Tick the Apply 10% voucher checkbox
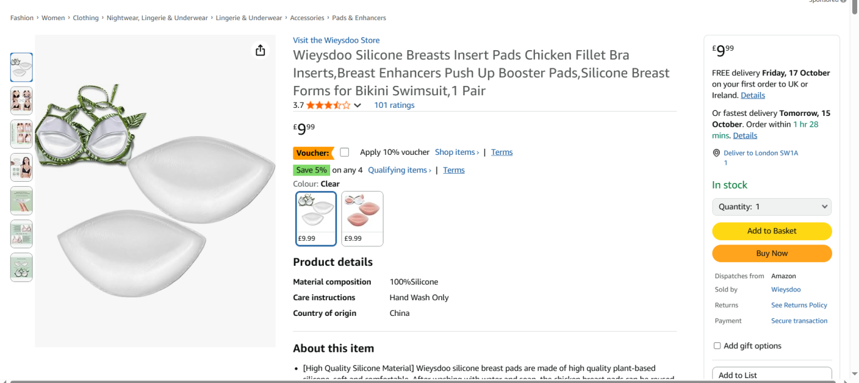This screenshot has height=383, width=859. [345, 152]
